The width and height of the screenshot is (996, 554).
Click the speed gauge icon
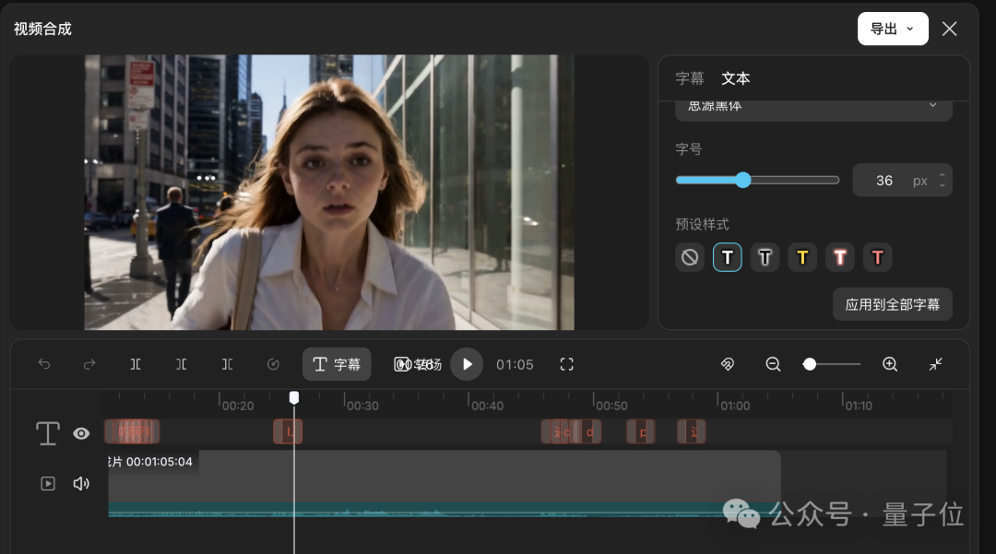pos(273,364)
